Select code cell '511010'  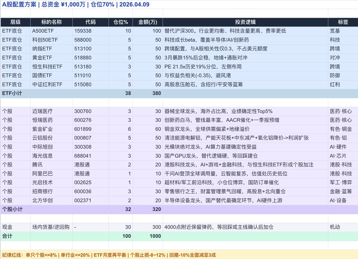[x=90, y=76]
